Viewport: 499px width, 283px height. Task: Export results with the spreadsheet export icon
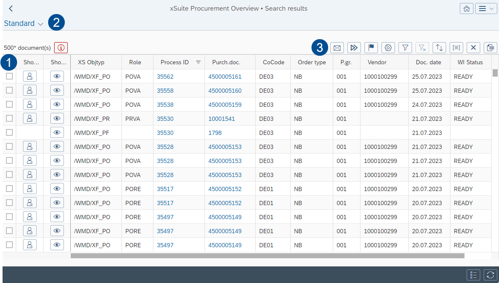click(x=490, y=47)
